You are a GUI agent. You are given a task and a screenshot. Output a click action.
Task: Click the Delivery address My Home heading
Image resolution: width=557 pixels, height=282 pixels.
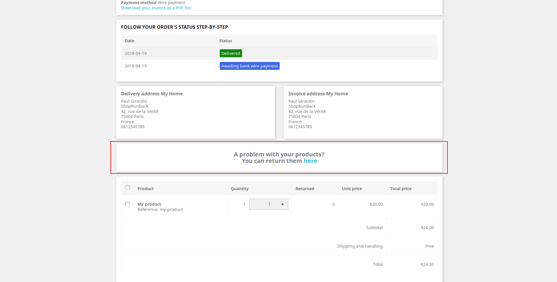[x=152, y=94]
